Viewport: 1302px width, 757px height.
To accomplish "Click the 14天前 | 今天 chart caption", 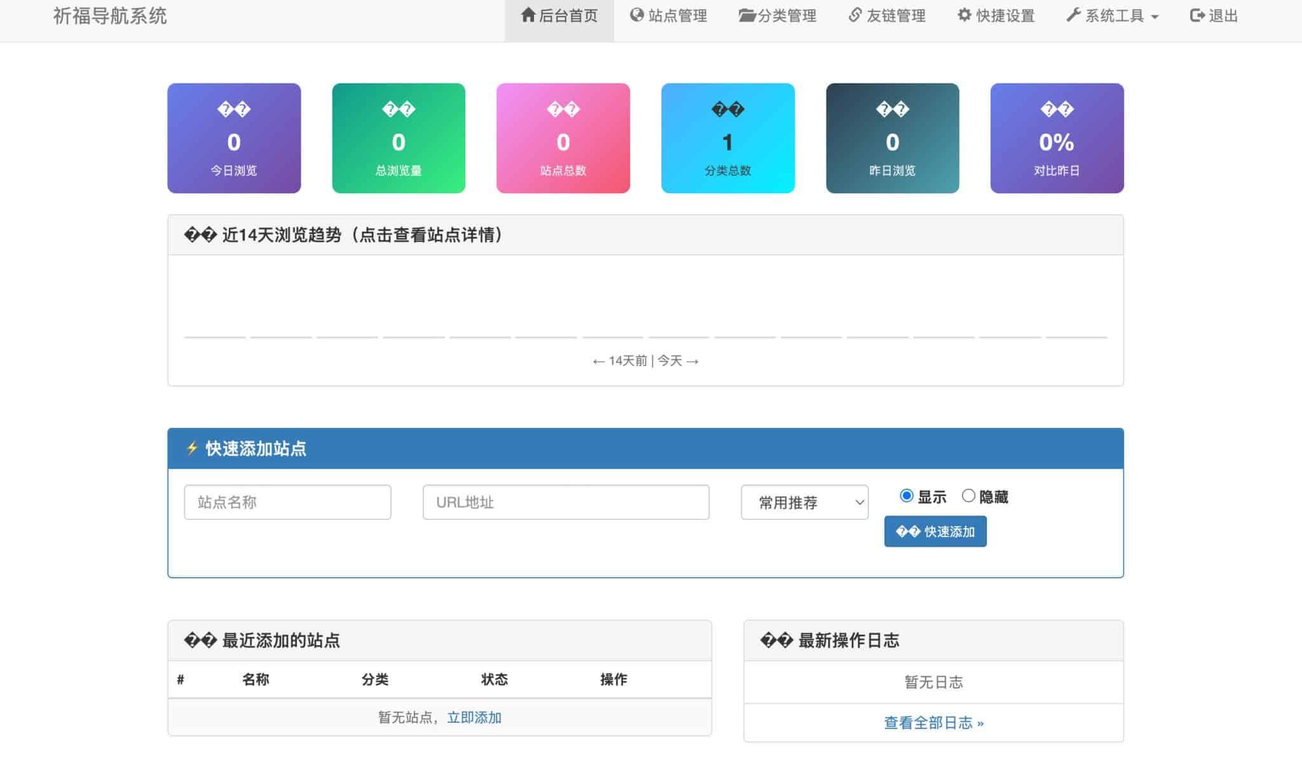I will 645,361.
